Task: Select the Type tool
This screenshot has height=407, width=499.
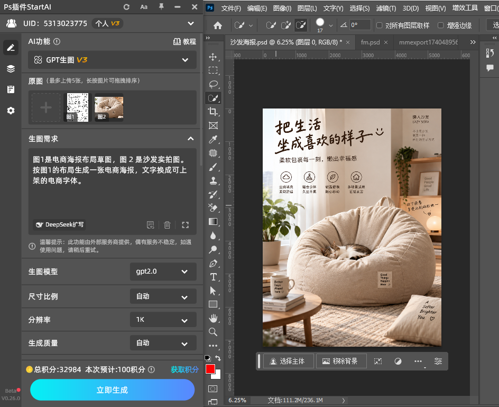Action: [213, 277]
